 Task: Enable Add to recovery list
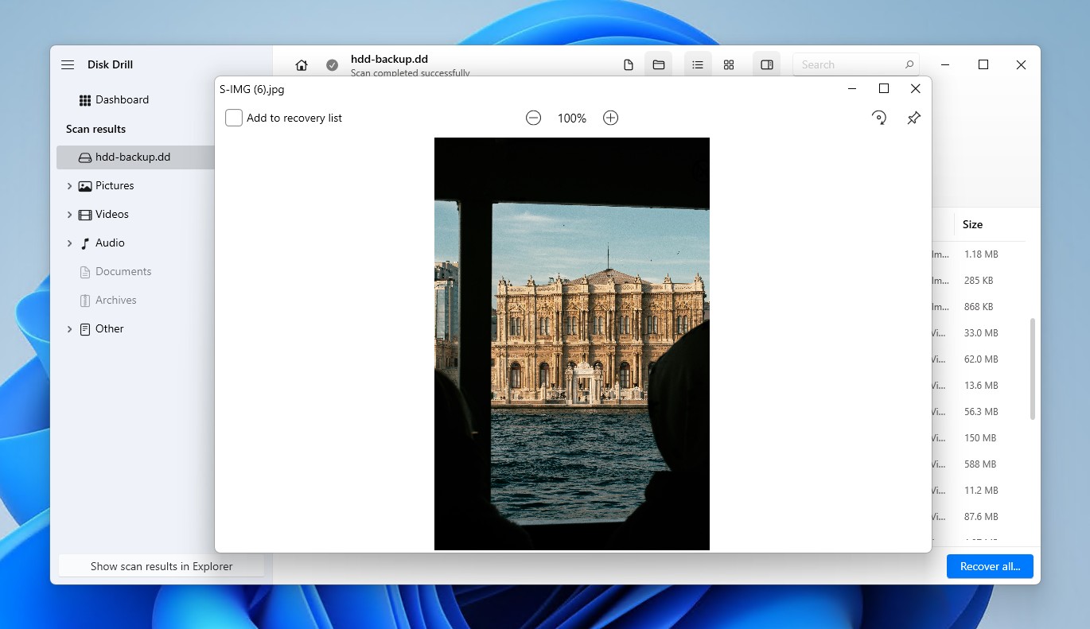(233, 117)
